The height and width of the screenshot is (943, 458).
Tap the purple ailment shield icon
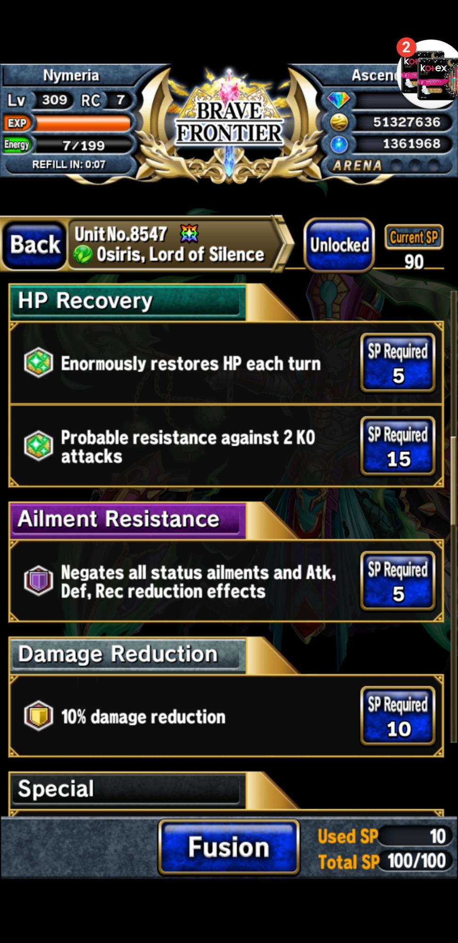[x=38, y=580]
